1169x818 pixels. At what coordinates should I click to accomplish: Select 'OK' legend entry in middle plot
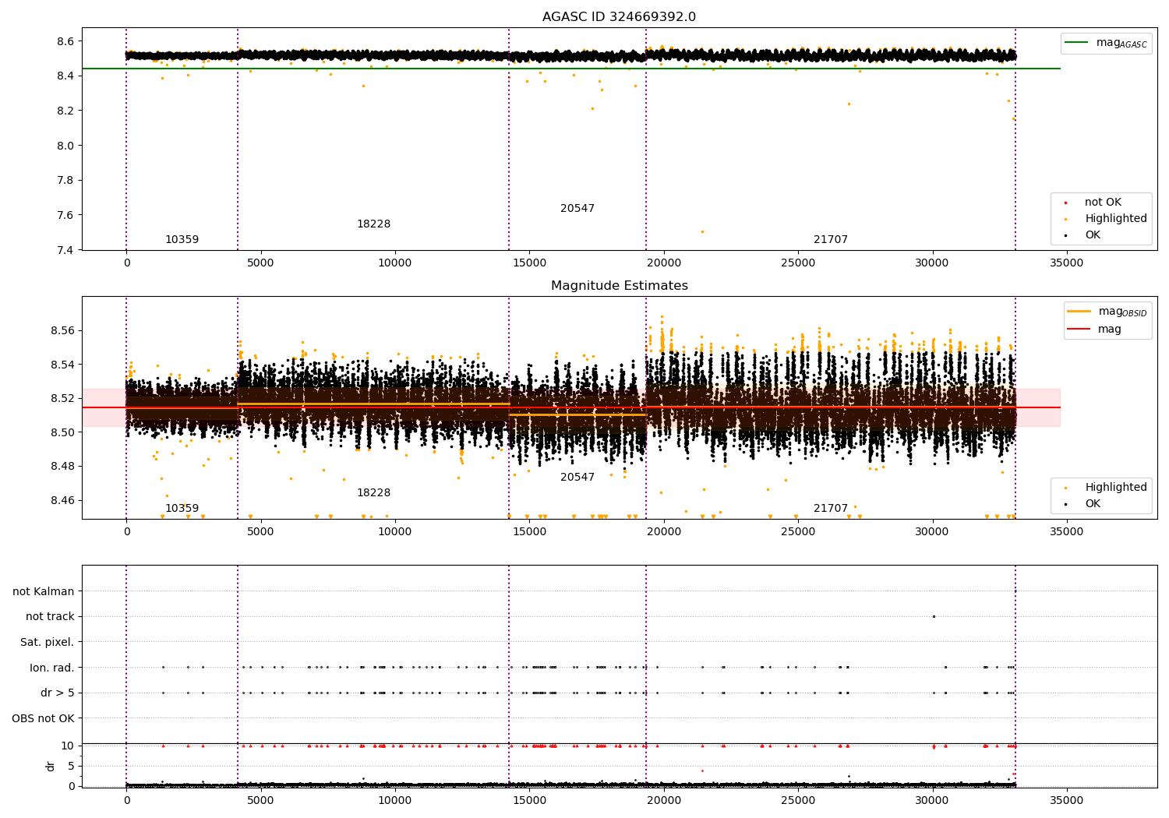[x=1093, y=504]
